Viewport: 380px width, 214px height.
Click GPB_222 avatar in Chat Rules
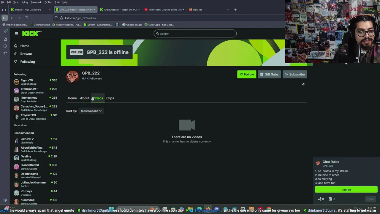[x=318, y=163]
